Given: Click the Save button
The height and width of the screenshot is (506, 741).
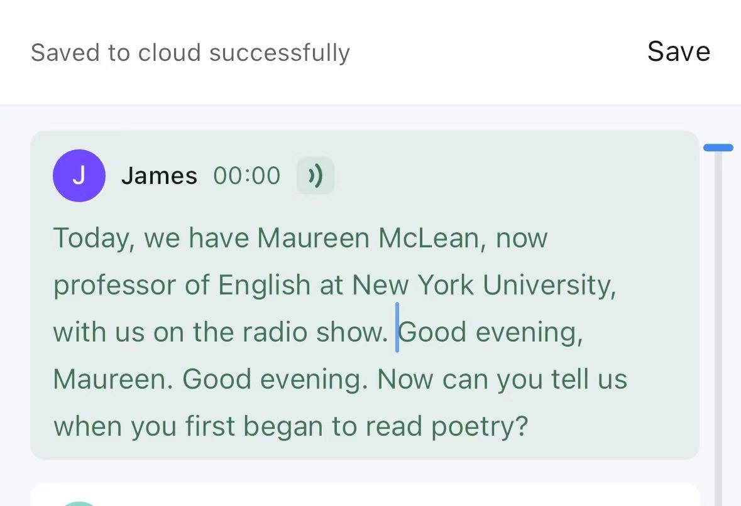Looking at the screenshot, I should click(679, 51).
